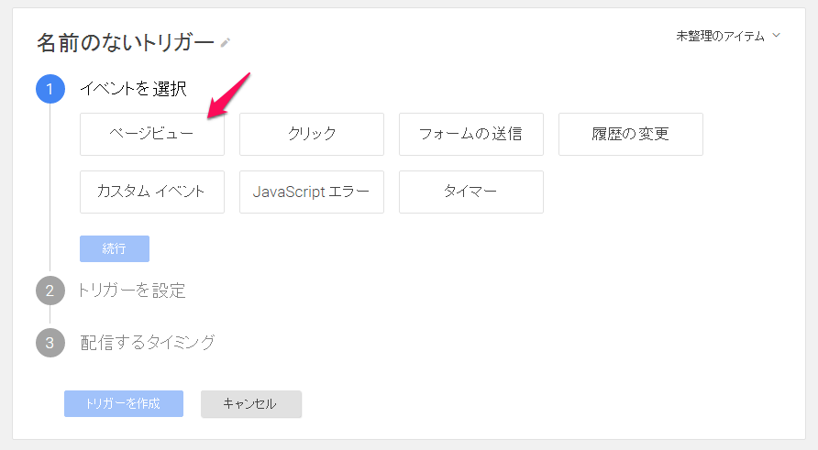Select the ページビュー event type

click(x=152, y=135)
